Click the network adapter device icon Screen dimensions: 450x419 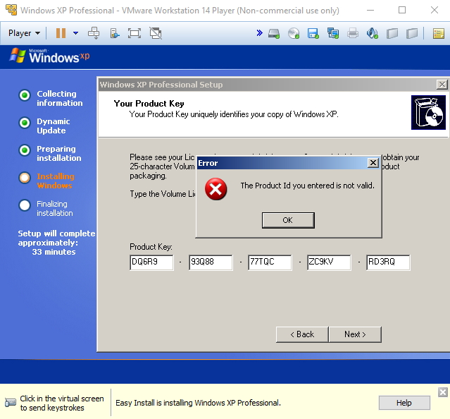click(x=333, y=33)
